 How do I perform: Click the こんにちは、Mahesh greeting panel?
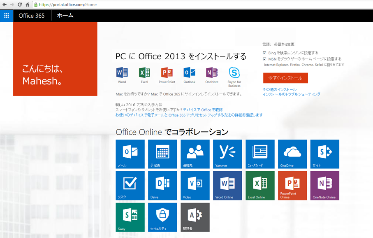[55, 59]
